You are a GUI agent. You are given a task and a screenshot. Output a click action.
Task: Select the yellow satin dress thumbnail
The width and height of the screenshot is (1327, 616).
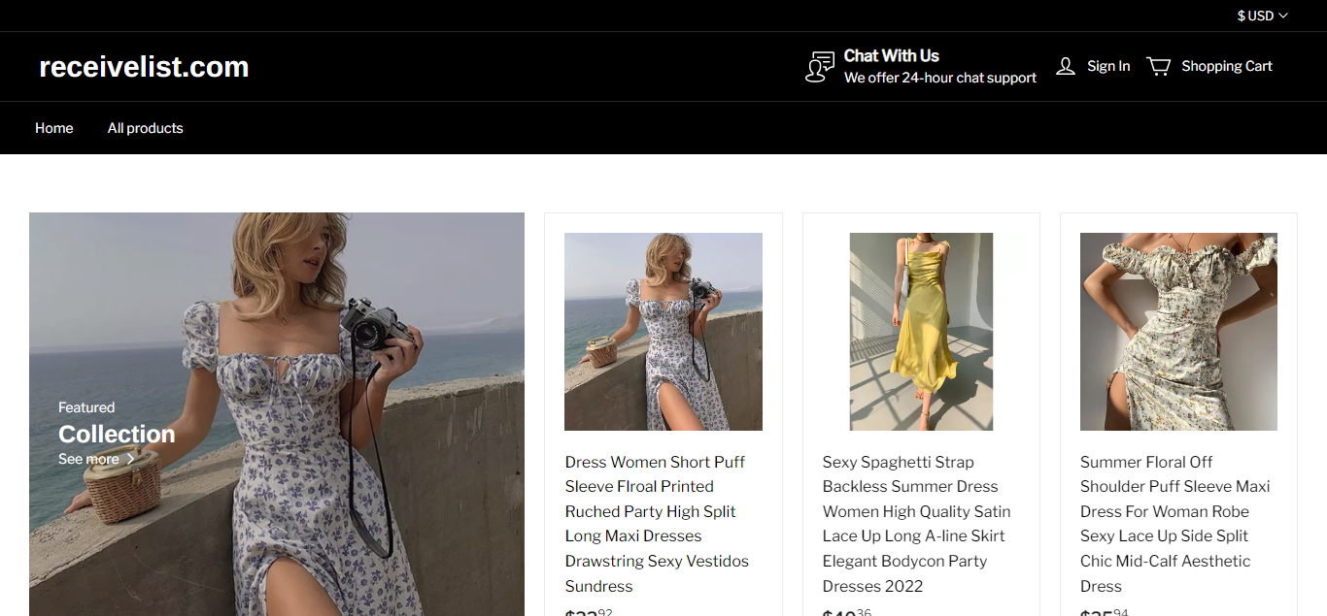point(921,332)
